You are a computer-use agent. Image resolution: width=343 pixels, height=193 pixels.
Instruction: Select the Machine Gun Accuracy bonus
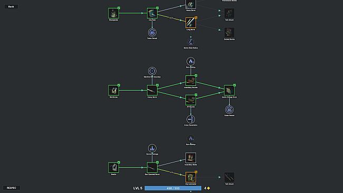click(152, 71)
